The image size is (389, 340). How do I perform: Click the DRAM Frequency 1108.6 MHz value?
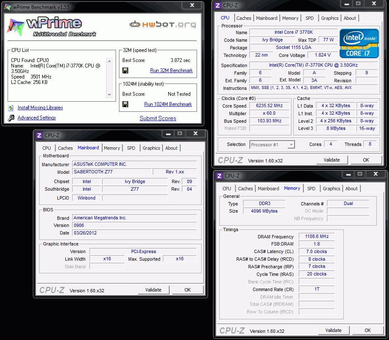(316, 237)
